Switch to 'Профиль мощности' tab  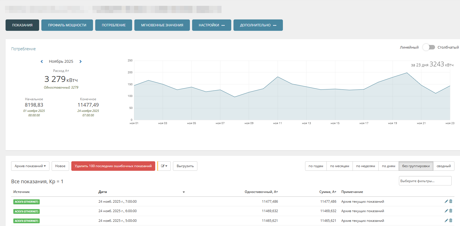(67, 25)
